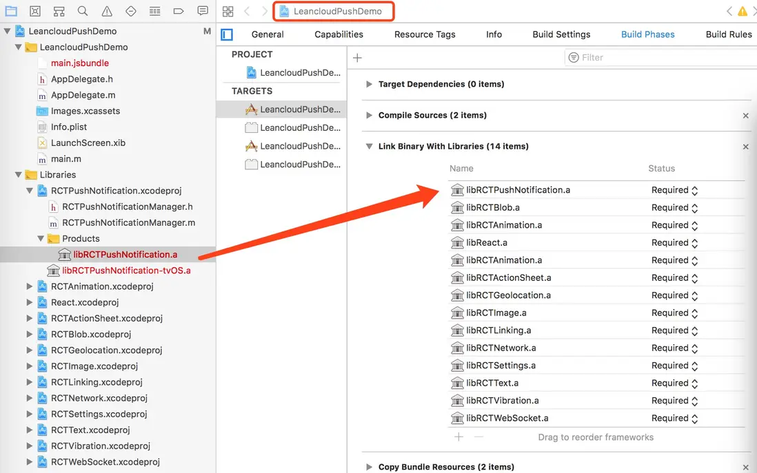This screenshot has height=473, width=757.
Task: Open RCTPushNotificationManager.m file
Action: pos(128,222)
